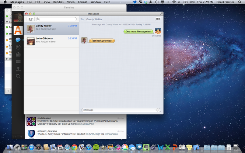Open the Buddies menu
Screen dimensions: 245x153
[x=58, y=2]
